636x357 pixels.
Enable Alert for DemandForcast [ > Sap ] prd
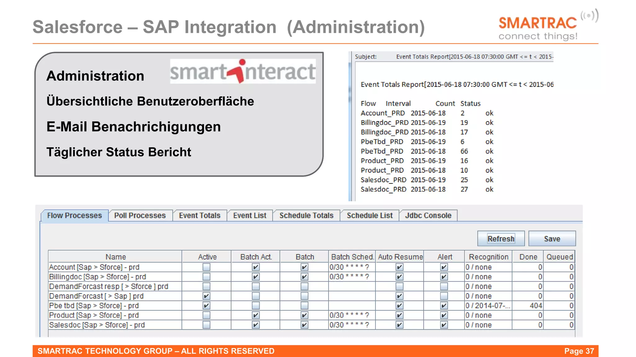[x=444, y=296]
